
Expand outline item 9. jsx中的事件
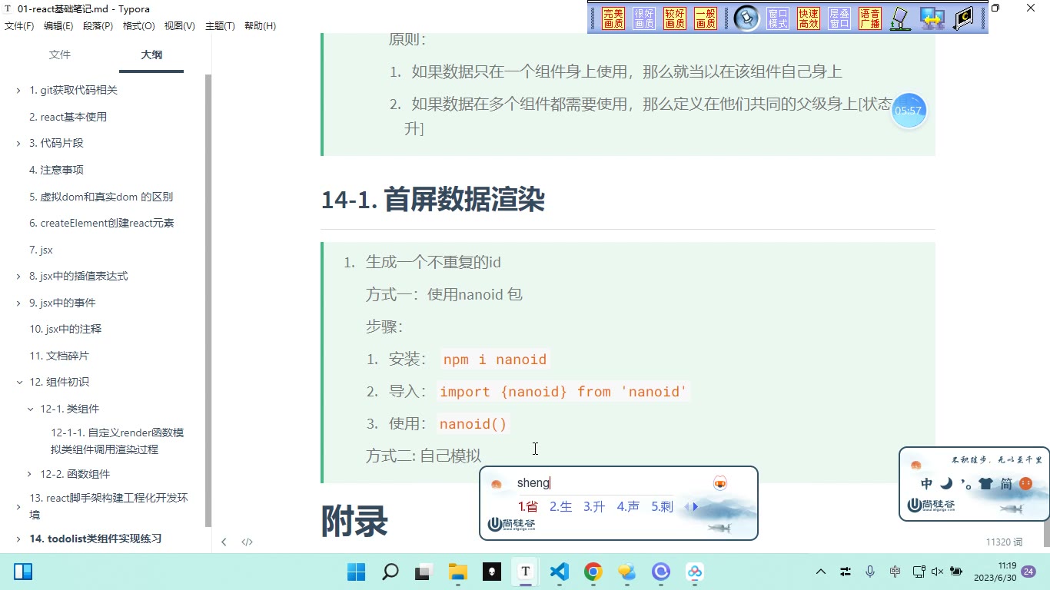[18, 303]
